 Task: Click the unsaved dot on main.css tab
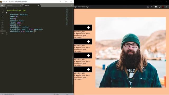point(38,6)
